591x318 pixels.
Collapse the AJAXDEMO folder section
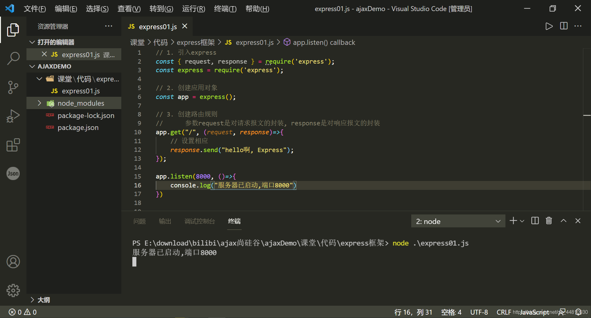[x=32, y=66]
